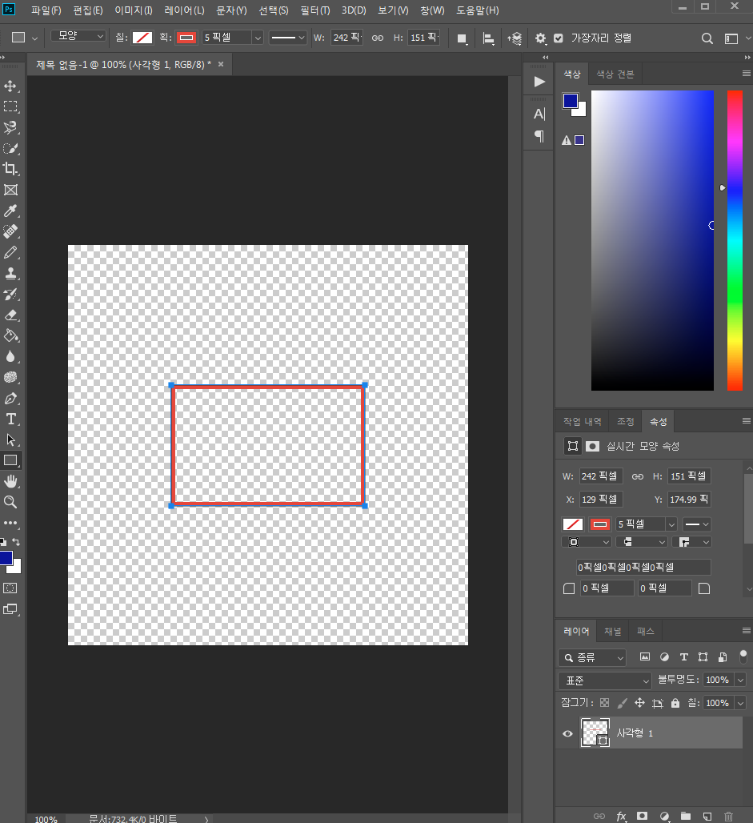Select the Healing Brush tool

[10, 231]
